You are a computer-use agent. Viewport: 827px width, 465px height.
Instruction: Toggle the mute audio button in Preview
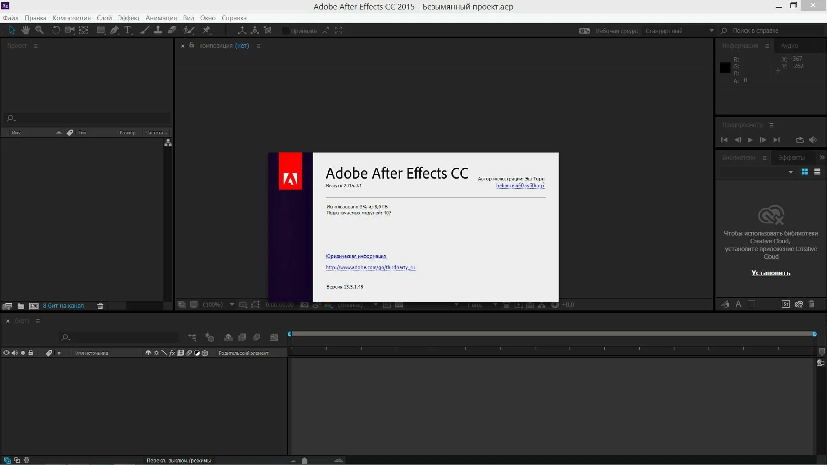click(813, 140)
